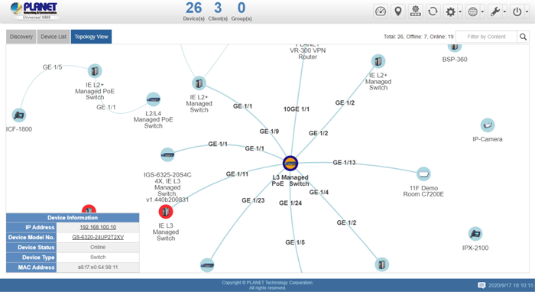The height and width of the screenshot is (292, 535).
Task: Click the ICF-1800 device node
Action: [x=19, y=115]
